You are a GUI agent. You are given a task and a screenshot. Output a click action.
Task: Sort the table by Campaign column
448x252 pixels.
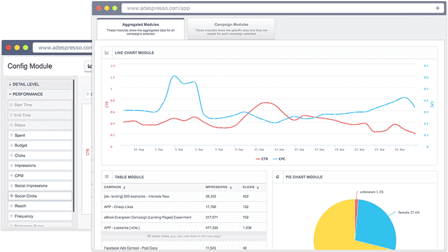click(115, 187)
